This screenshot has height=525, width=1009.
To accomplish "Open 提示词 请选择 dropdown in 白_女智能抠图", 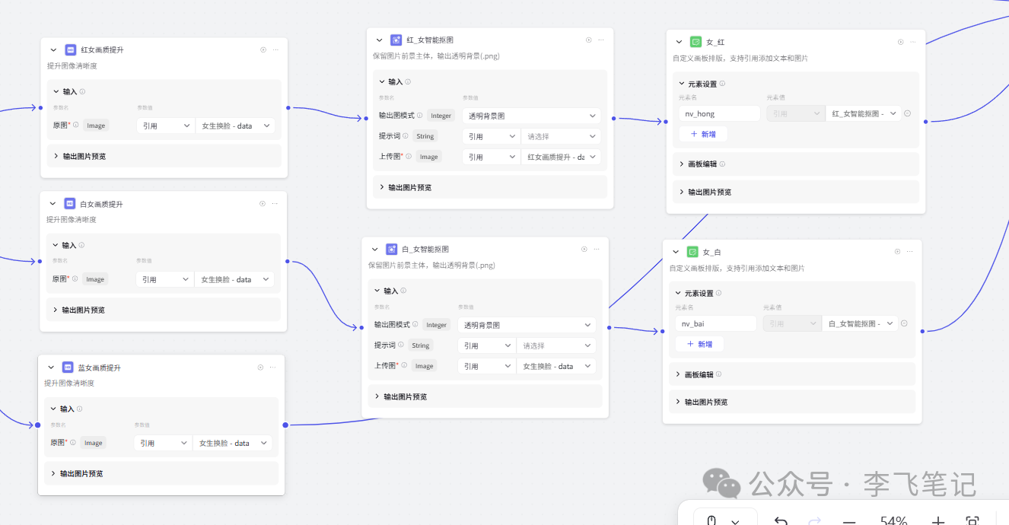I will tap(556, 345).
